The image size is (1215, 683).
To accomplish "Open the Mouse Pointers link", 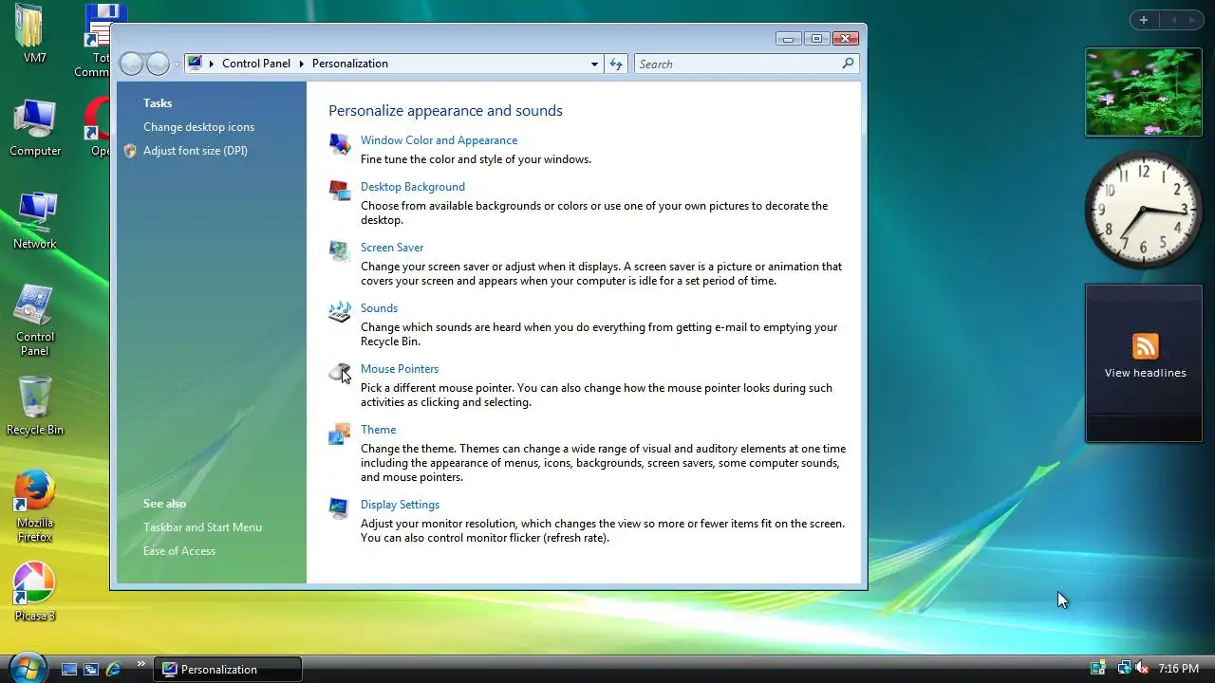I will [x=400, y=369].
